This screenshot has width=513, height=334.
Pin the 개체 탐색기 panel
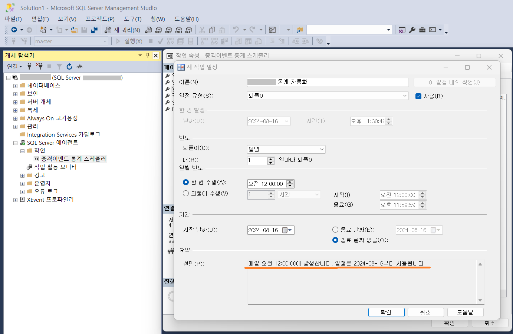click(x=148, y=55)
